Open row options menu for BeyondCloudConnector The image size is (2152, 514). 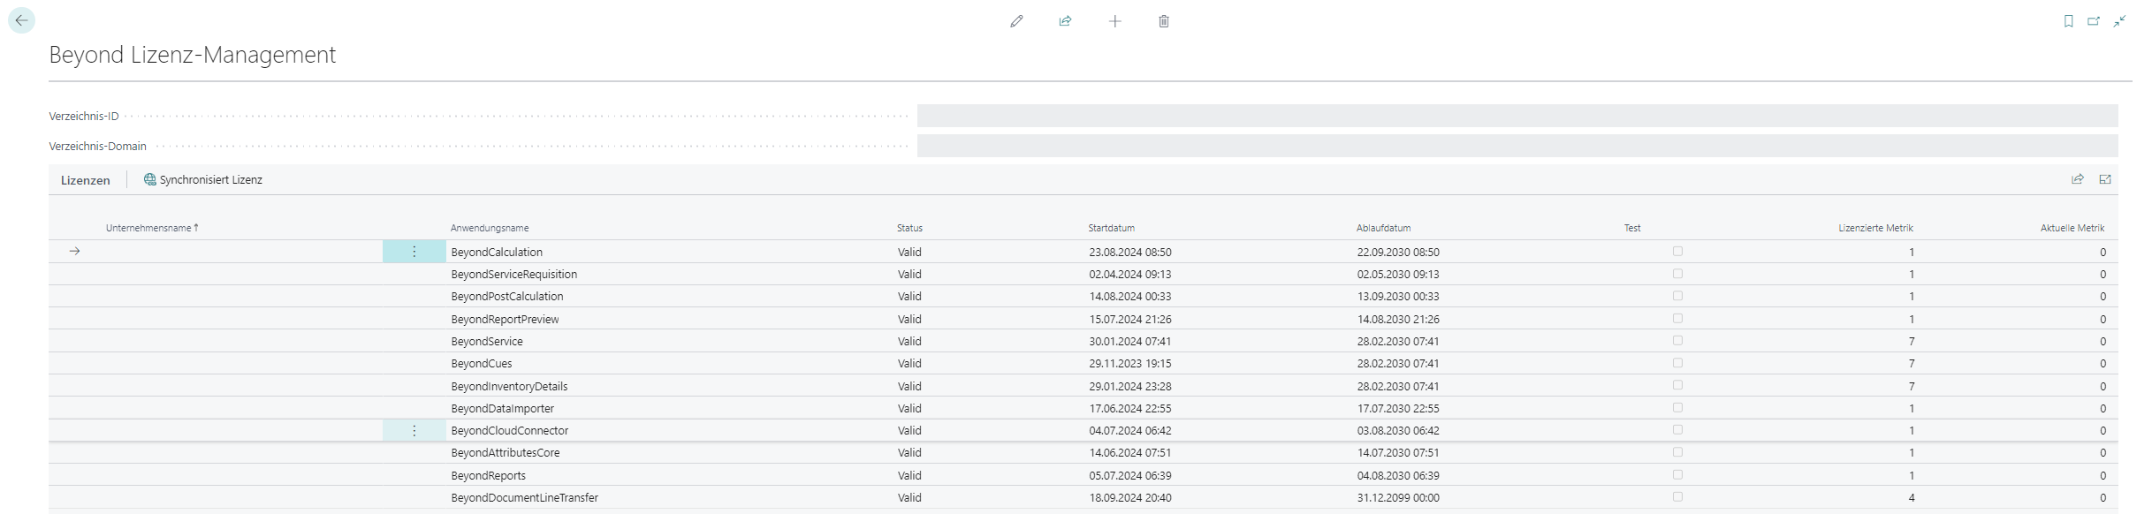[x=414, y=431]
